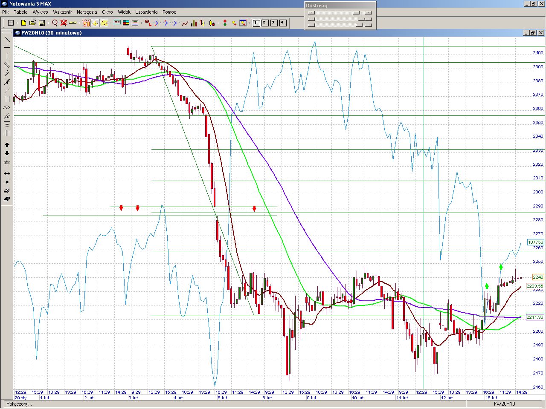
Task: Click right arrow of bottom Dostosuj slider
Action: click(x=369, y=25)
